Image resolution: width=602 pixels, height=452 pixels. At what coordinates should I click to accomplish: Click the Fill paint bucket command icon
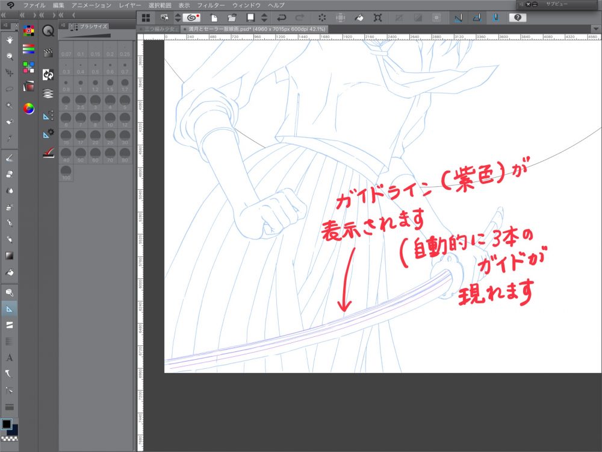click(359, 17)
